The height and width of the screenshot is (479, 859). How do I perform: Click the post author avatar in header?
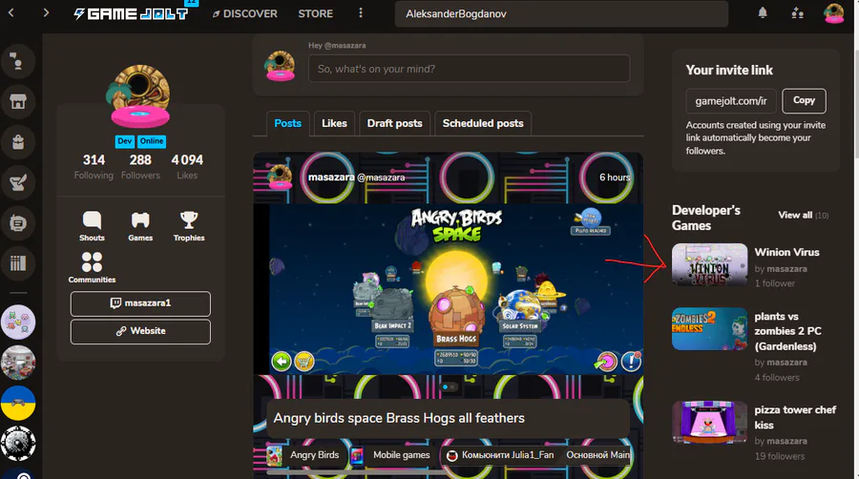click(280, 177)
